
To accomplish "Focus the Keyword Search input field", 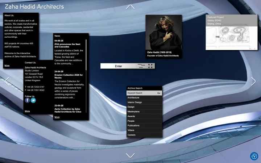I will [141, 93].
